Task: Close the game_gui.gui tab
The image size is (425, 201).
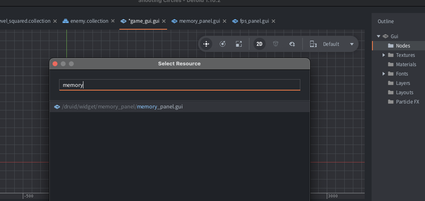Action: 164,21
